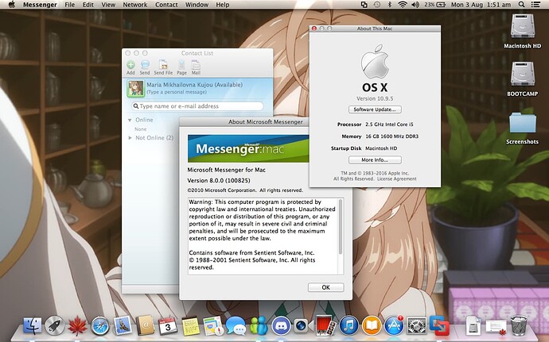The width and height of the screenshot is (549, 342).
Task: Click OK in About Microsoft Messenger
Action: tap(325, 287)
